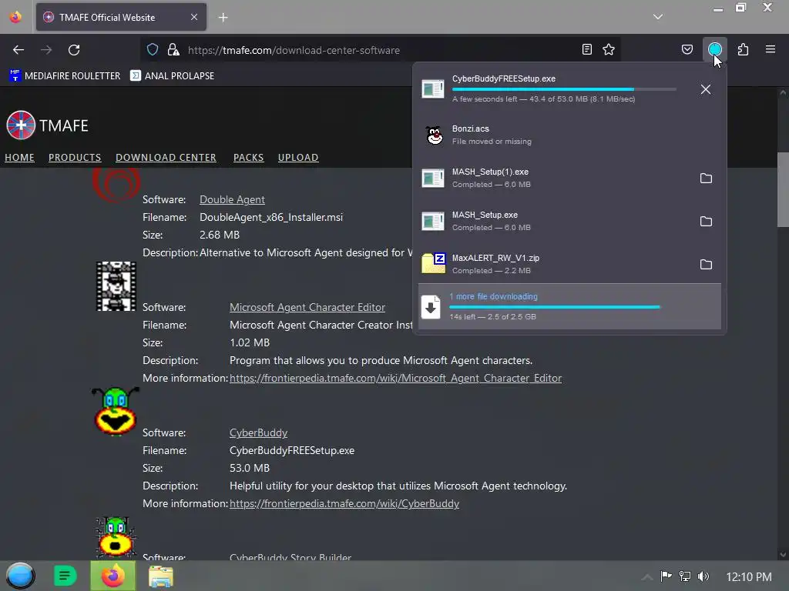
Task: Open the frontierpedia CyberBuddy wiki URL
Action: pyautogui.click(x=344, y=503)
